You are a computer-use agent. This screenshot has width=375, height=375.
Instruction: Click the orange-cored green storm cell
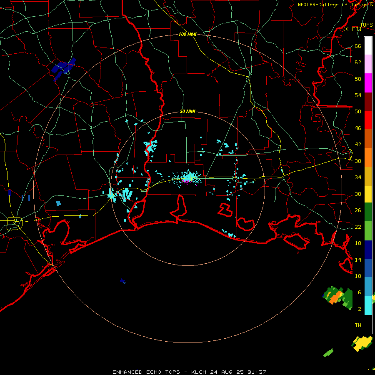coord(337,298)
